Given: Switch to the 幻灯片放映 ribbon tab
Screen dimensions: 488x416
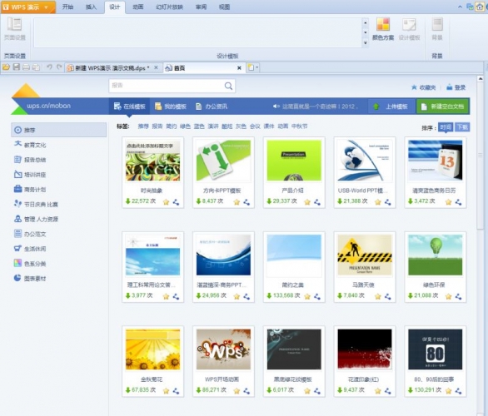Looking at the screenshot, I should coord(169,7).
